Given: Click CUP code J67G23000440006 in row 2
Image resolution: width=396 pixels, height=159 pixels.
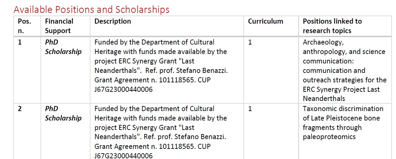Looking at the screenshot, I should 124,156.
